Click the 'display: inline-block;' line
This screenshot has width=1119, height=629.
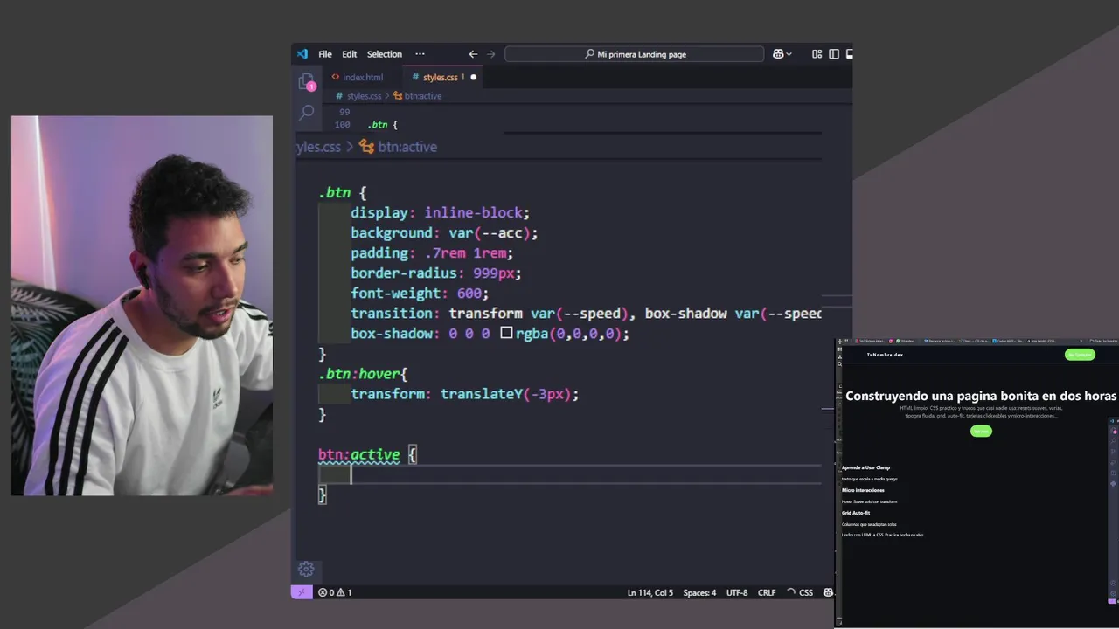[x=440, y=212]
